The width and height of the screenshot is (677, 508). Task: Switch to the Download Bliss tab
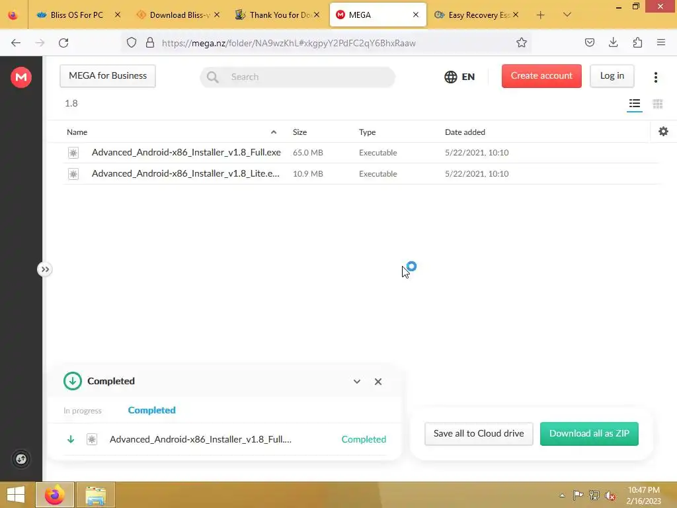point(178,15)
